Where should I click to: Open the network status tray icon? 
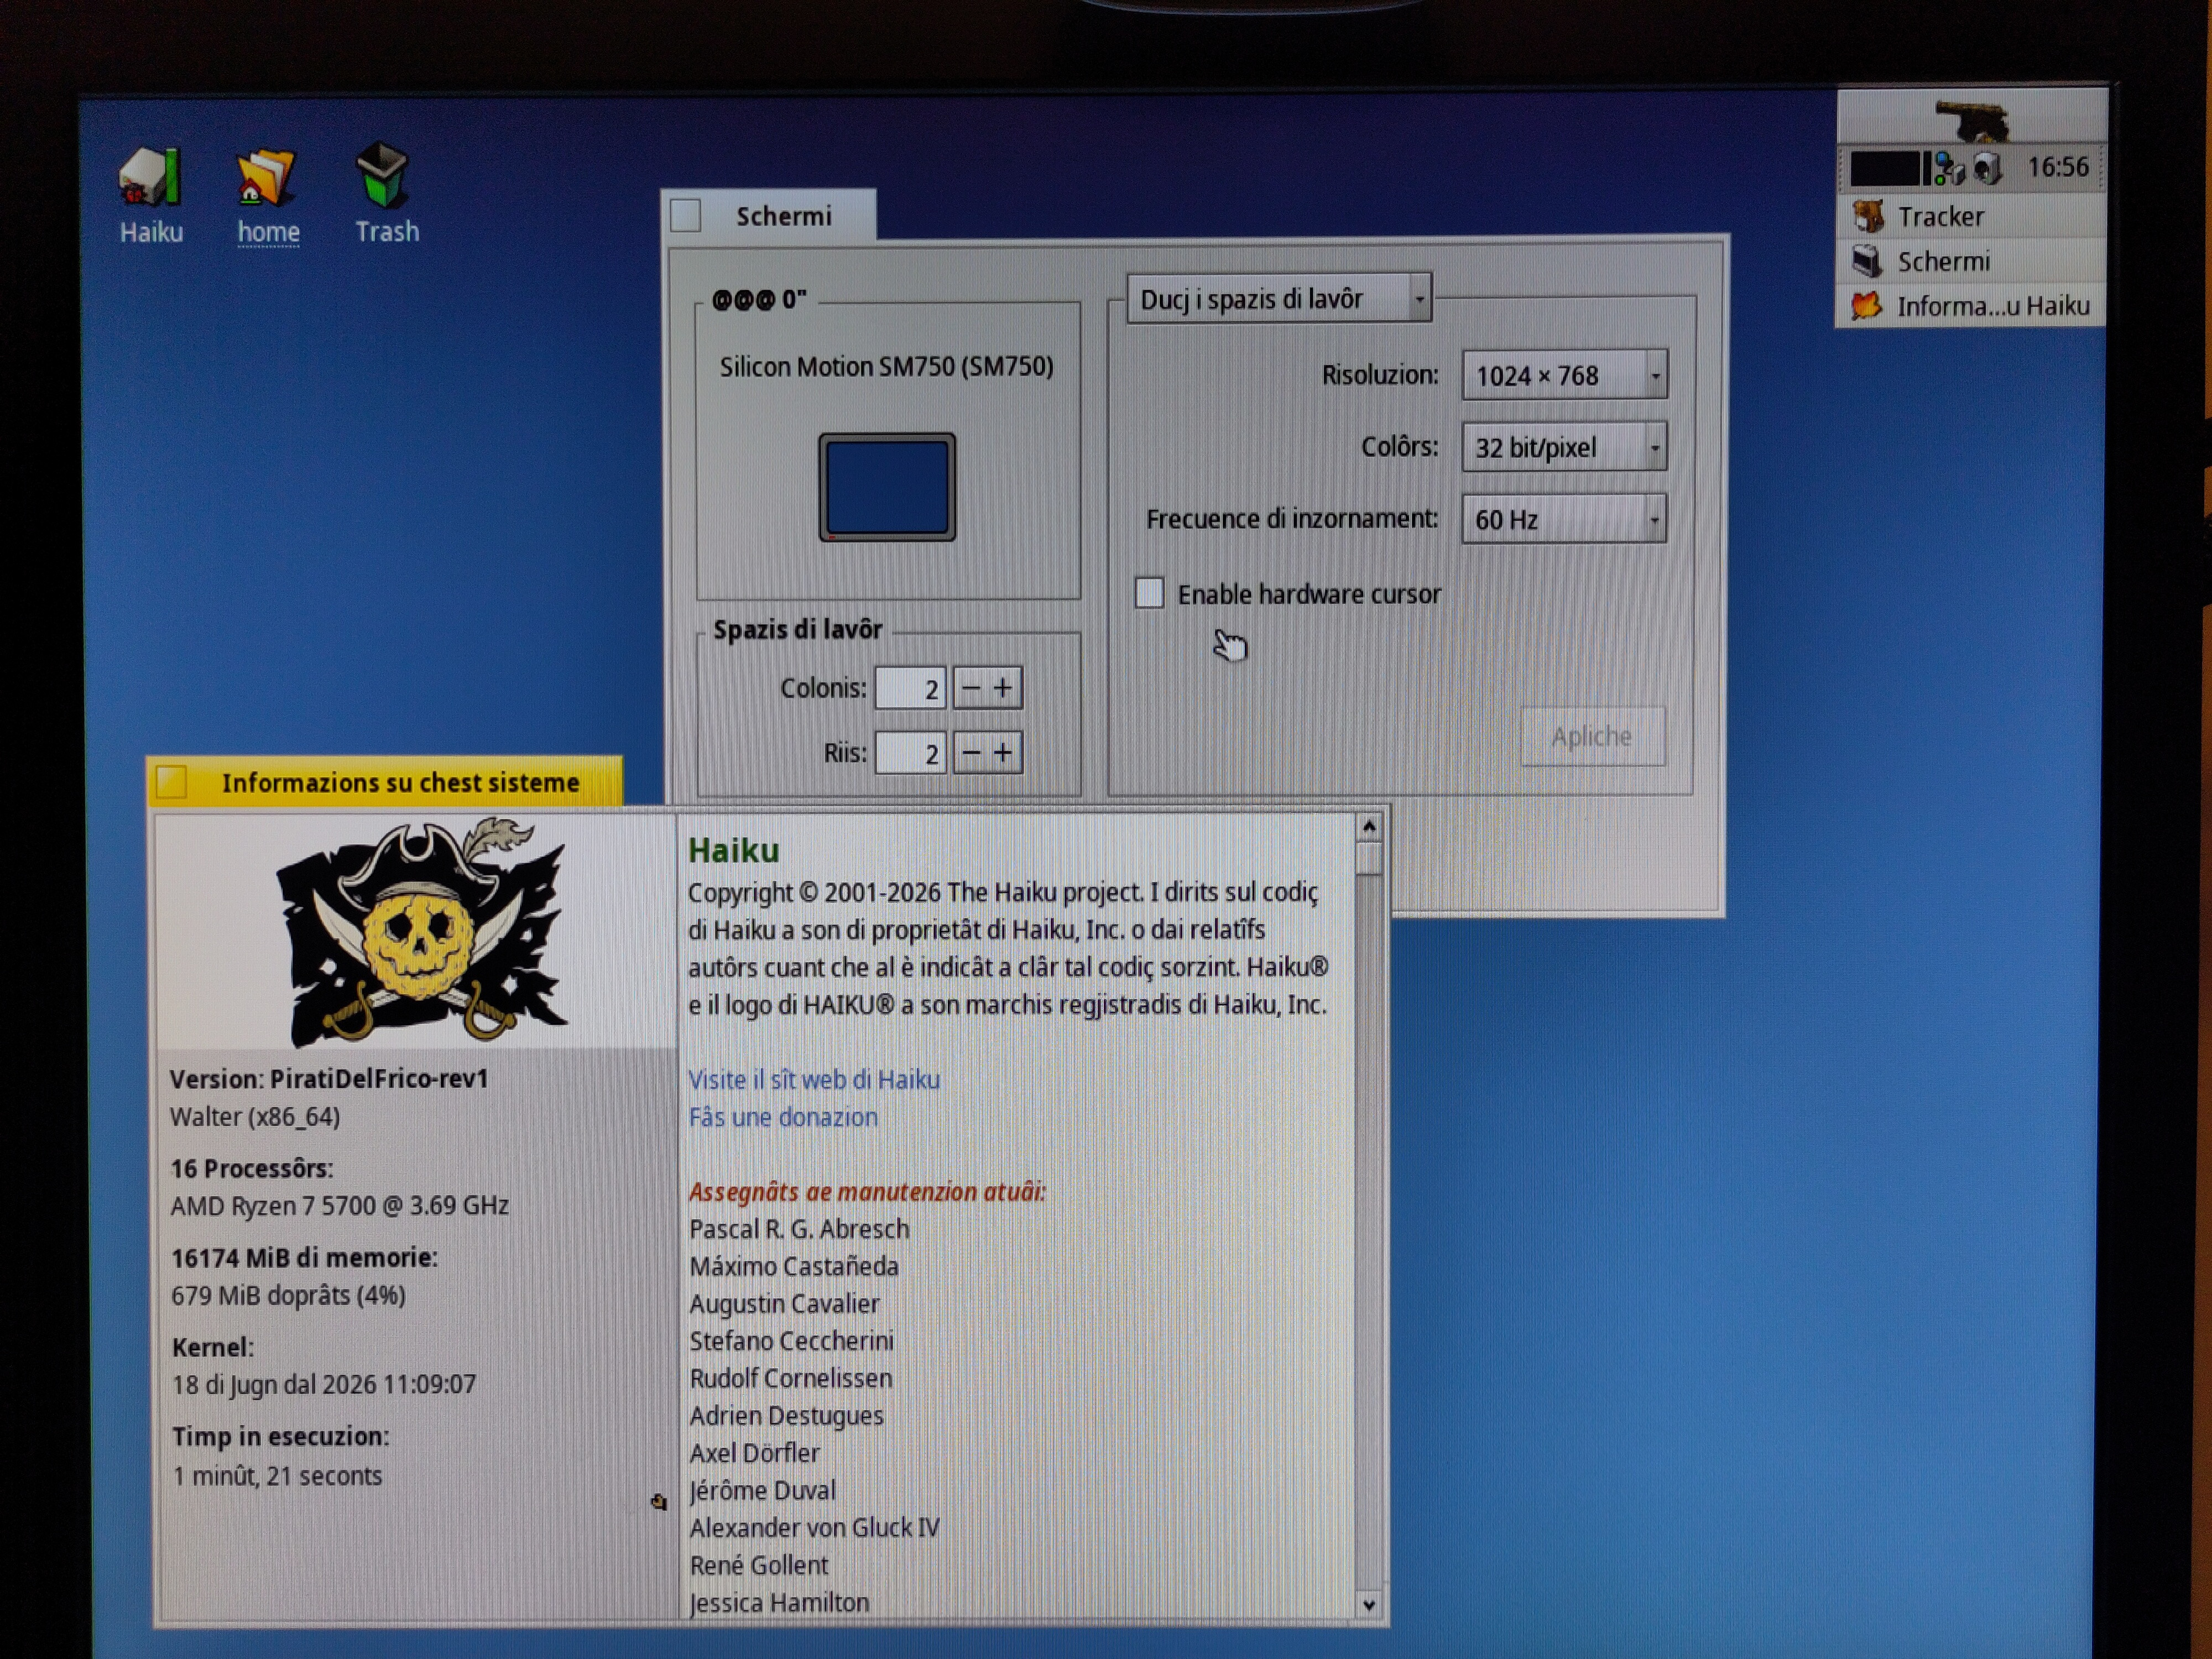point(1950,168)
